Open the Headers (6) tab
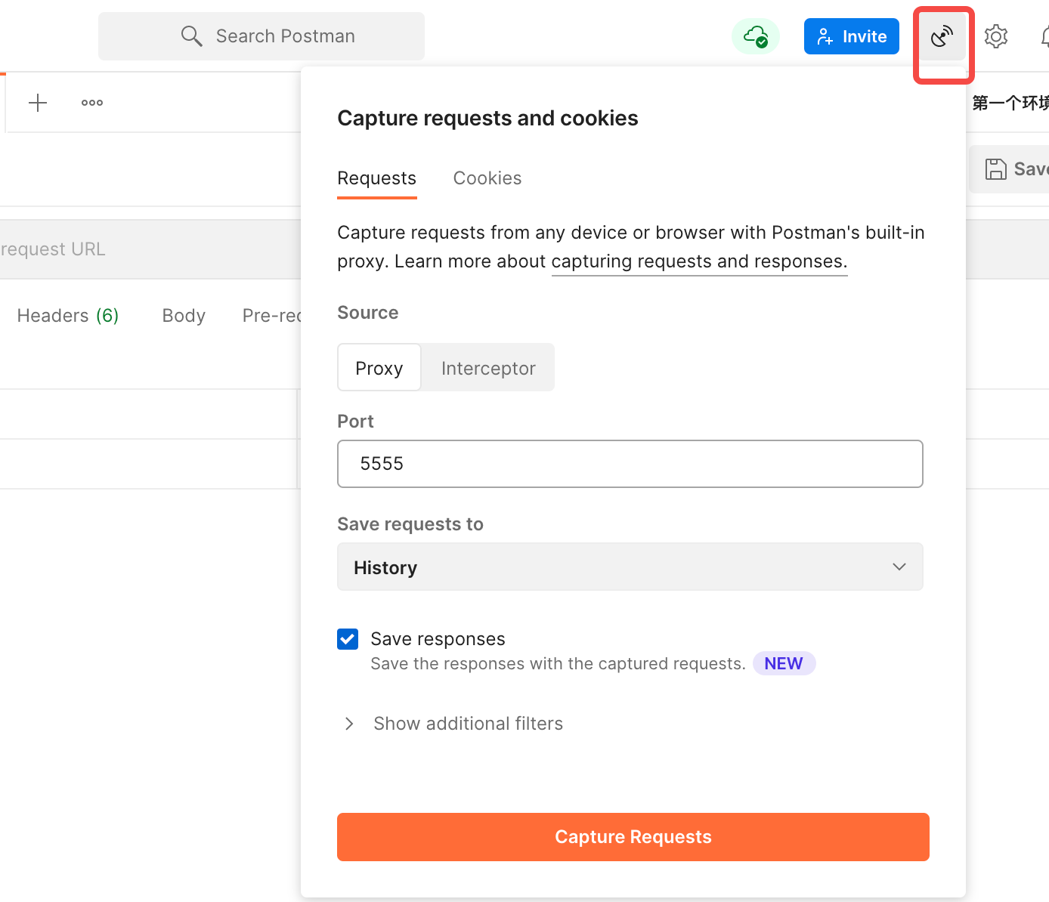The height and width of the screenshot is (902, 1049). pos(68,316)
